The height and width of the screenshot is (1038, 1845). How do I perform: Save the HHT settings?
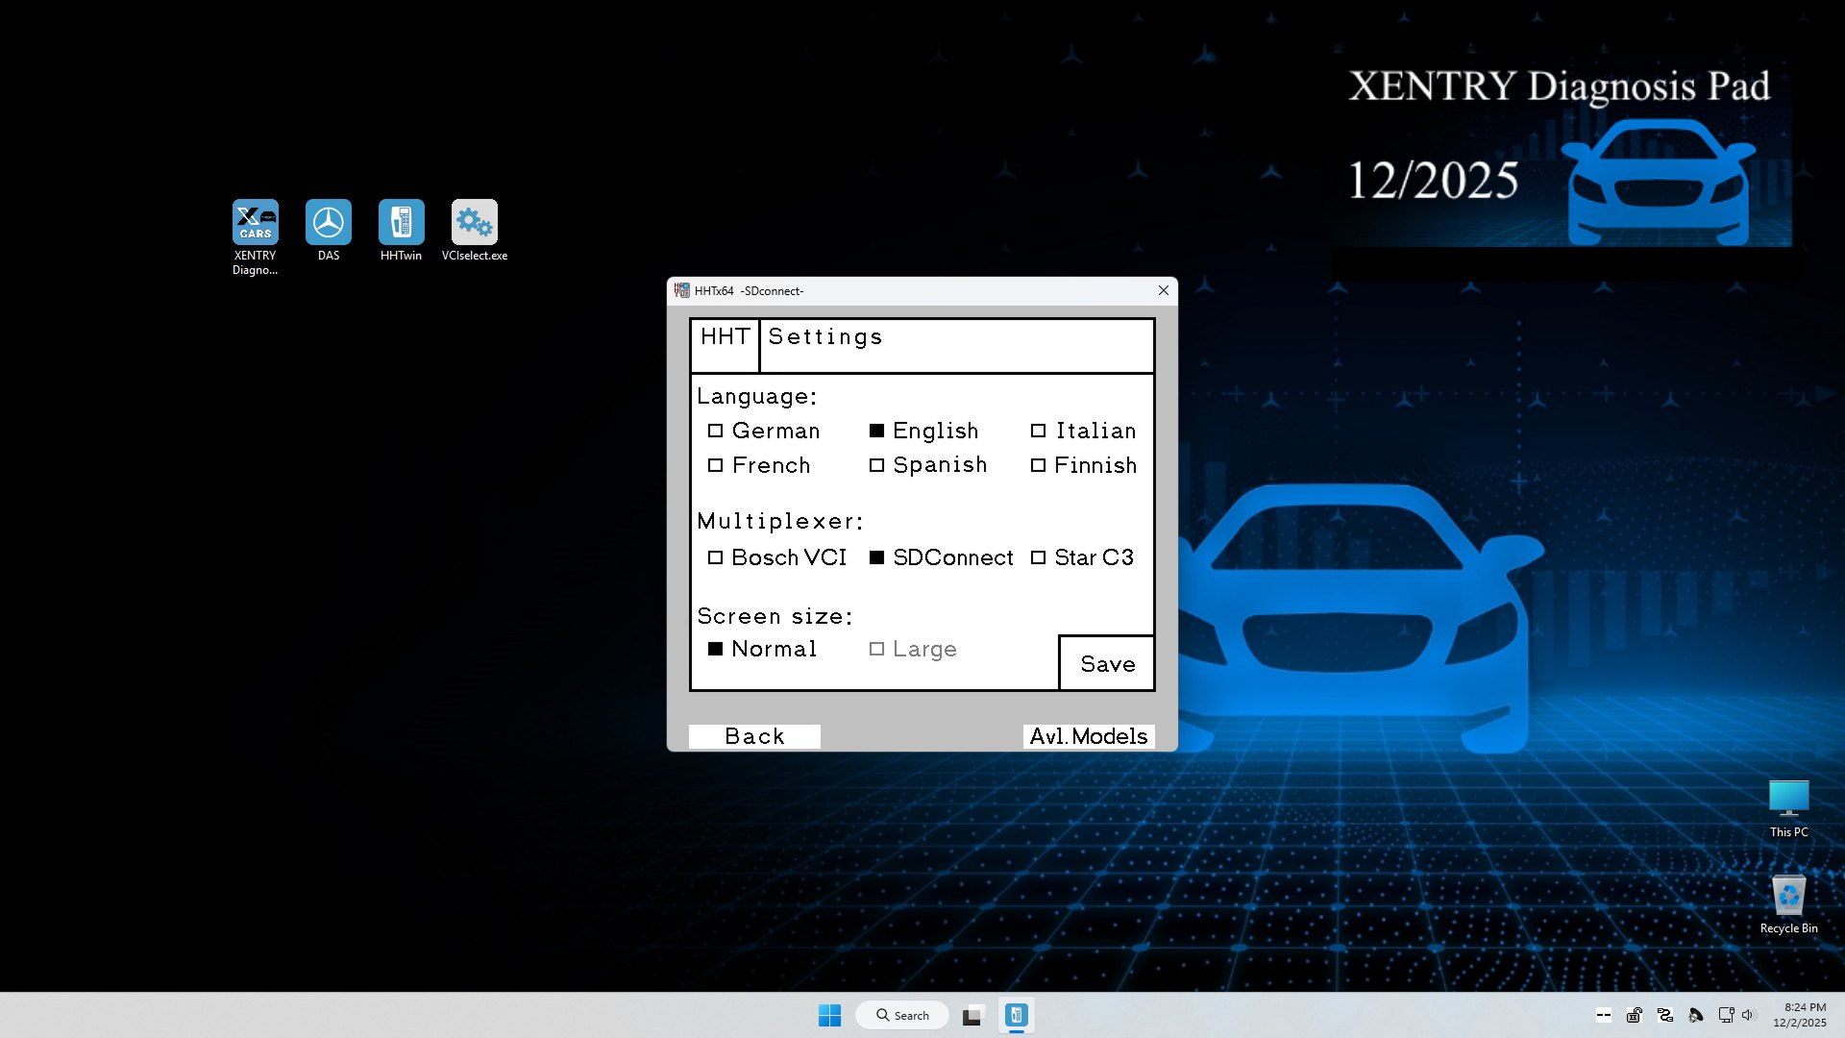1106,663
